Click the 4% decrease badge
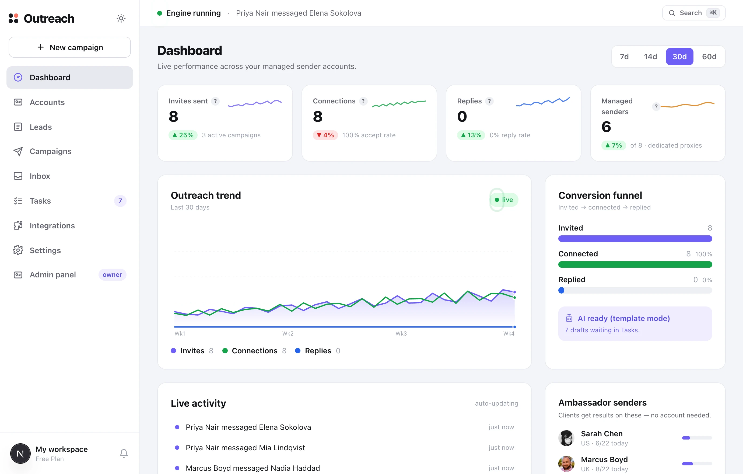743x474 pixels. (x=325, y=135)
